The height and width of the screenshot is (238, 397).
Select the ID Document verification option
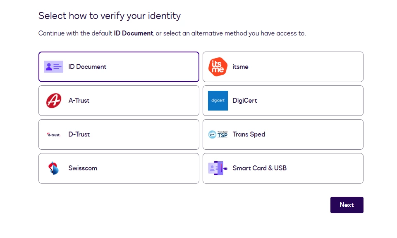87,67
